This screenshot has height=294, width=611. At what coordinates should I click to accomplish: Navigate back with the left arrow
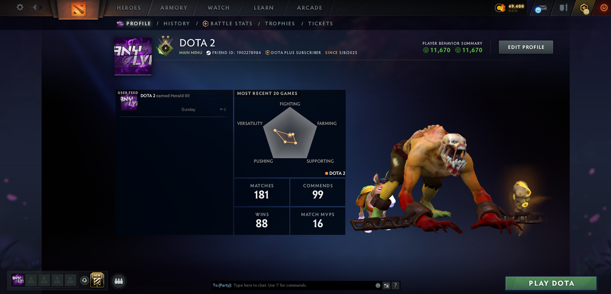34,7
